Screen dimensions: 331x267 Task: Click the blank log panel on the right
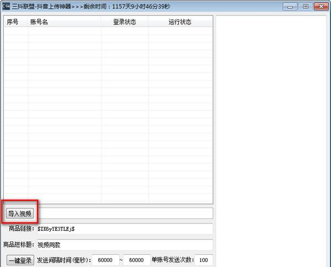pyautogui.click(x=271, y=141)
